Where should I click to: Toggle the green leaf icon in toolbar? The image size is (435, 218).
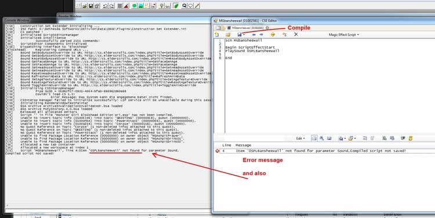click(x=176, y=6)
